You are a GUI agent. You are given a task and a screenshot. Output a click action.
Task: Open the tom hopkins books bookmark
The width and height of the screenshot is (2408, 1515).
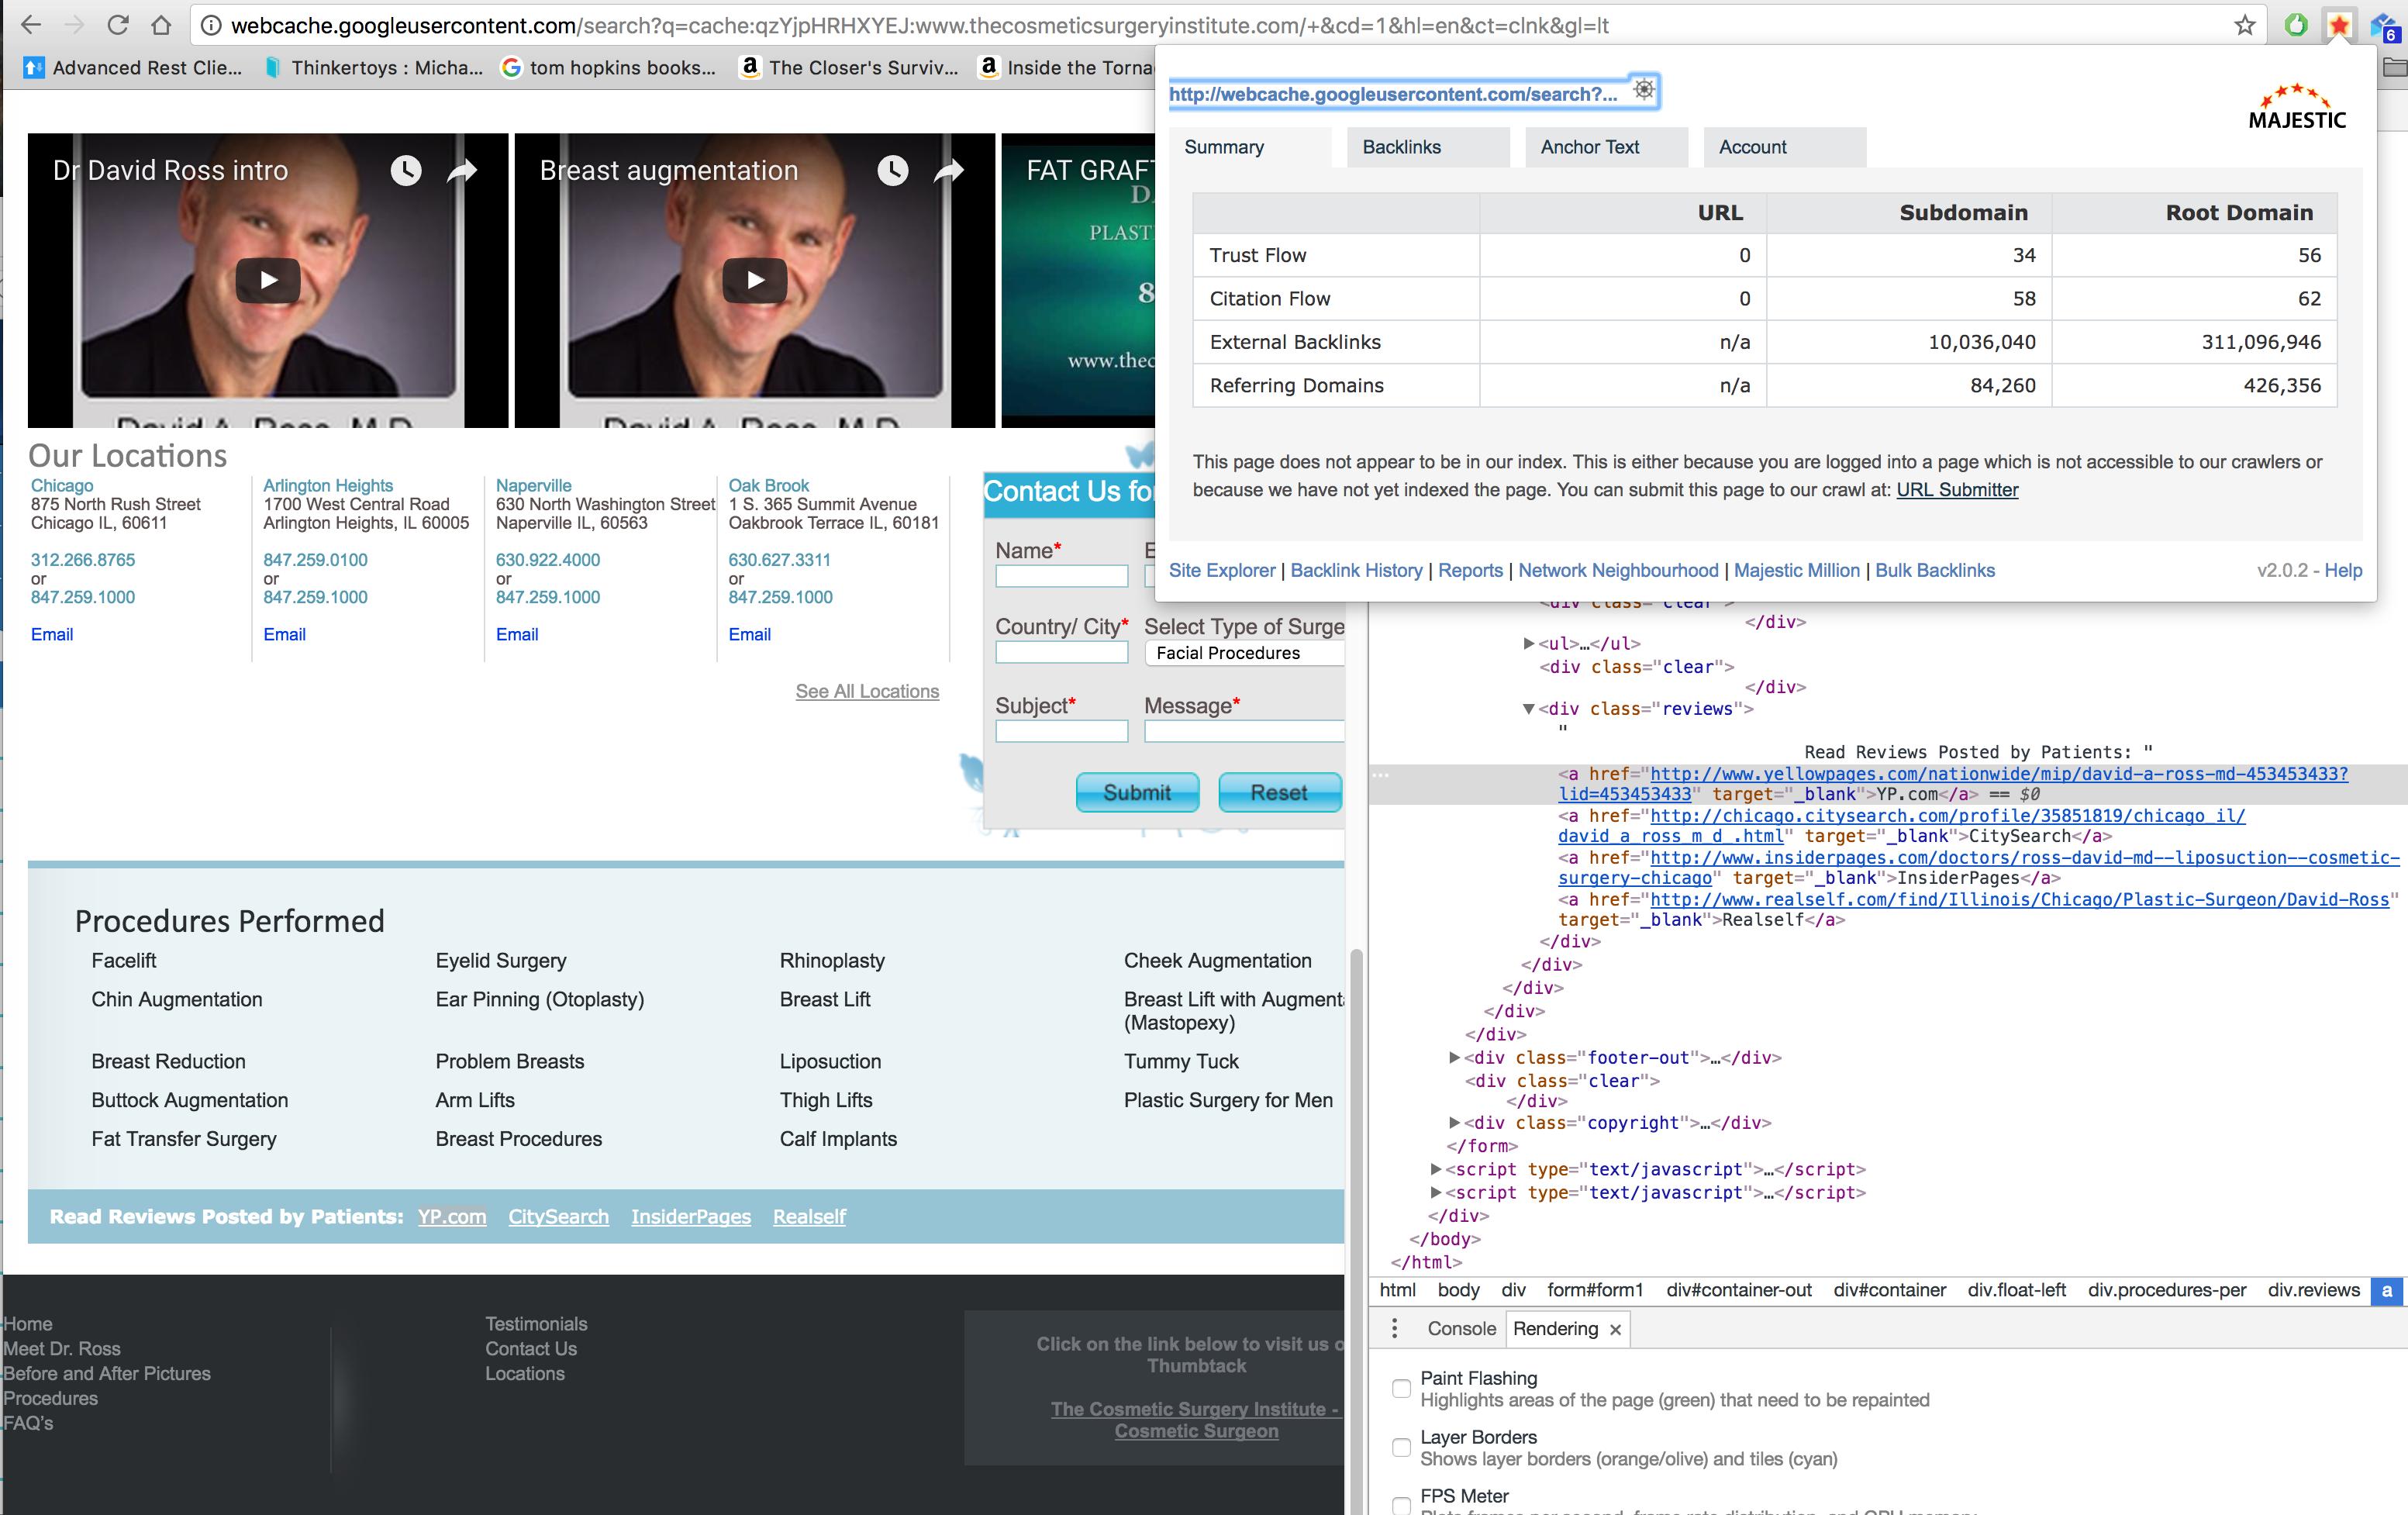tap(609, 67)
